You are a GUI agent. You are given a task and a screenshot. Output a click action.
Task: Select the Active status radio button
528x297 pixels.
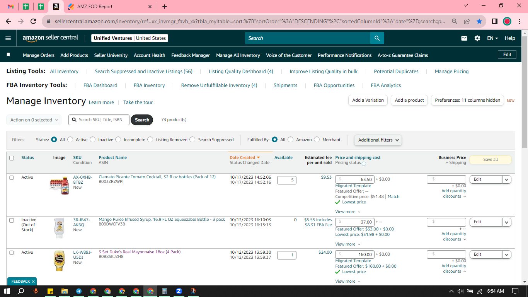coord(70,140)
